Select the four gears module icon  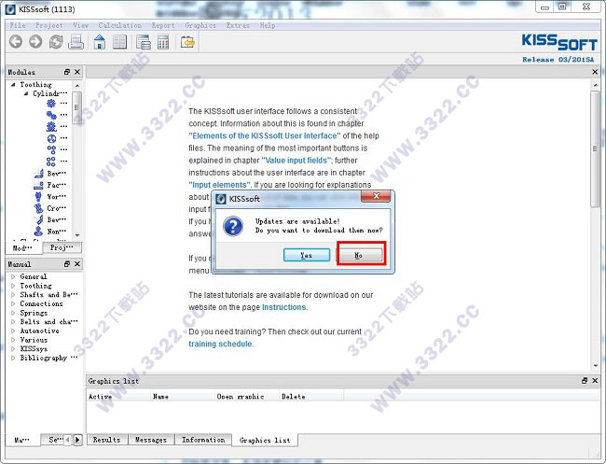coord(51,161)
